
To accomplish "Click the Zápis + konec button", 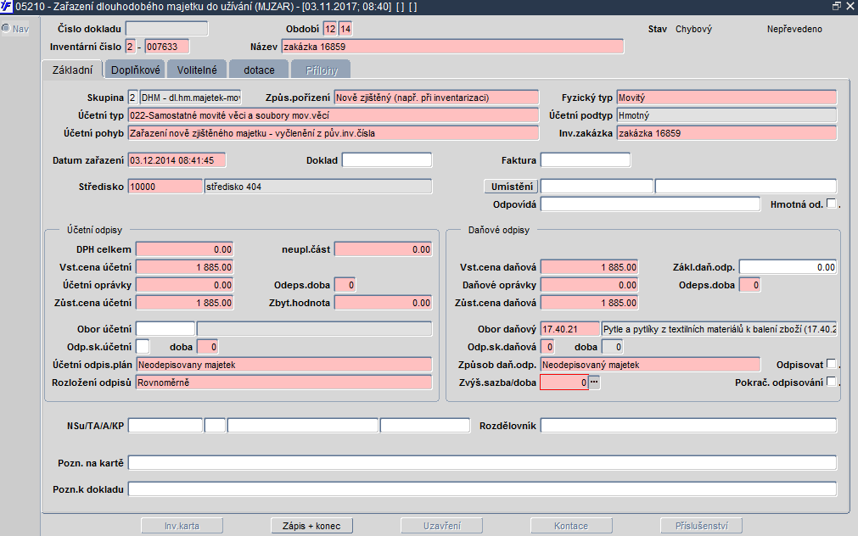I will [311, 526].
